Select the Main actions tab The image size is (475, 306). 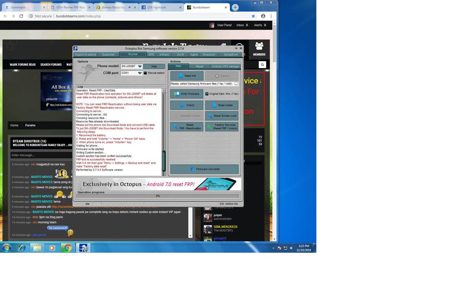(179, 66)
